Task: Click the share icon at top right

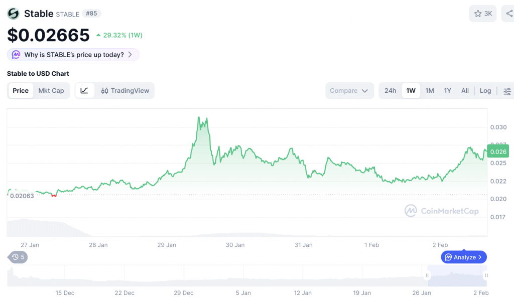Action: [x=508, y=14]
